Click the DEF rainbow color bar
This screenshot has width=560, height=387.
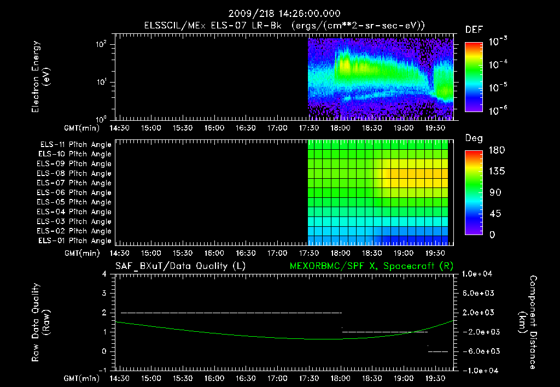(474, 77)
